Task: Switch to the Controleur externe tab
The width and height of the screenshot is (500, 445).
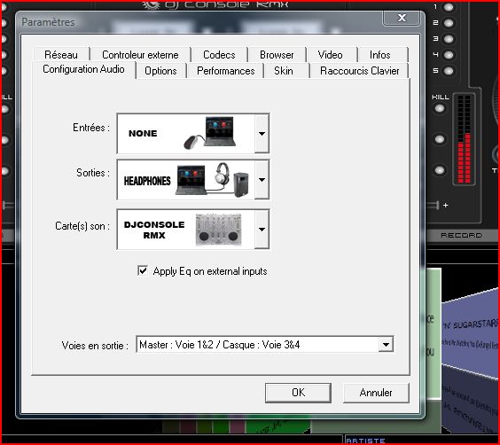Action: (x=140, y=55)
